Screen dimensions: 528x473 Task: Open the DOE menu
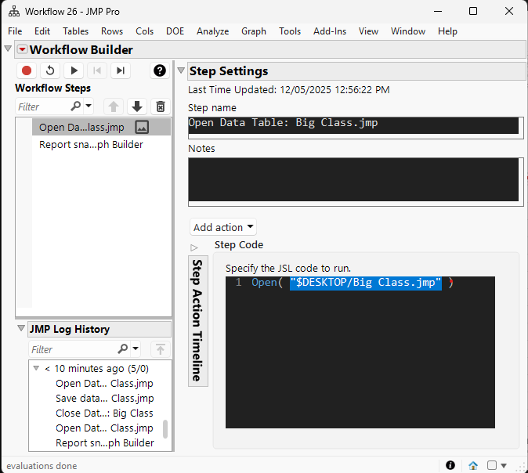tap(175, 31)
